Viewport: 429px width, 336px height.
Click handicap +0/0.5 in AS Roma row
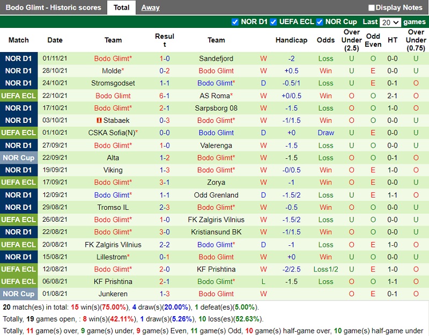click(291, 96)
